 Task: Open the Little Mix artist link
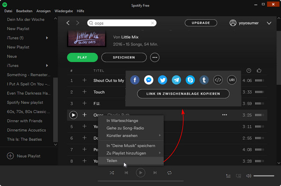(x=130, y=37)
